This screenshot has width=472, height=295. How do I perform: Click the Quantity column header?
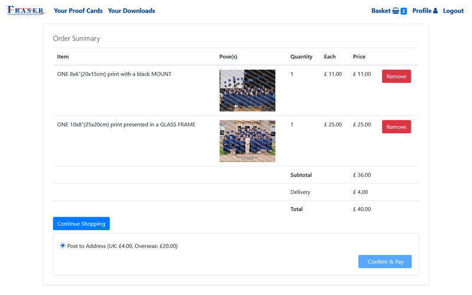[x=301, y=57]
